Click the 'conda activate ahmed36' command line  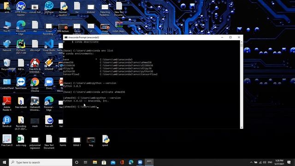(94, 92)
